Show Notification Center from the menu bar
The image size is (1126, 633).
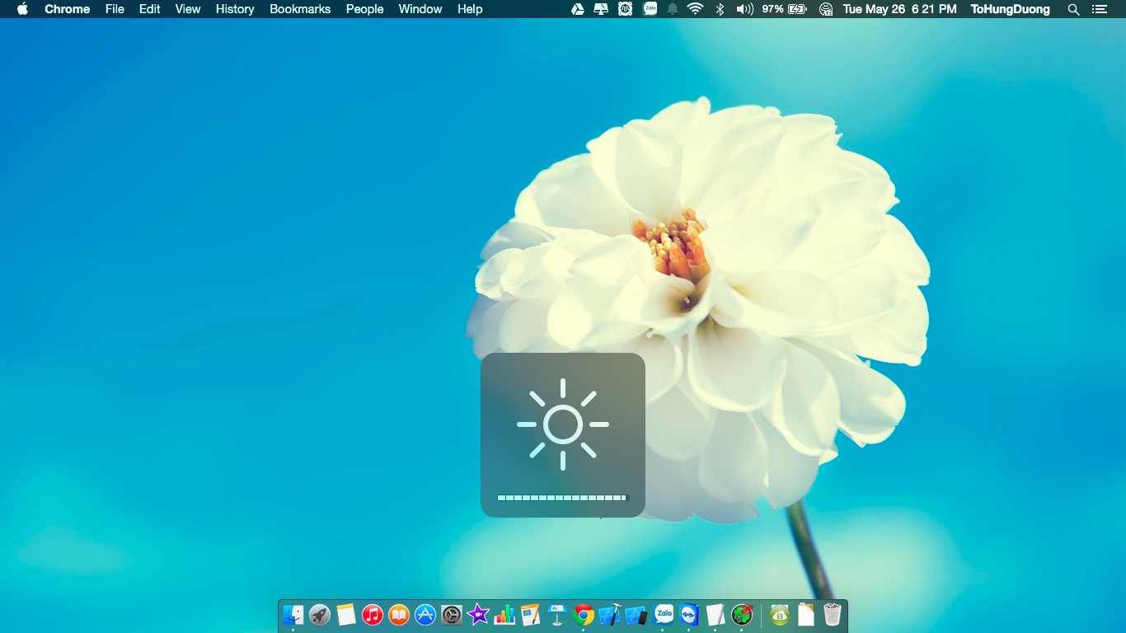coord(1099,9)
